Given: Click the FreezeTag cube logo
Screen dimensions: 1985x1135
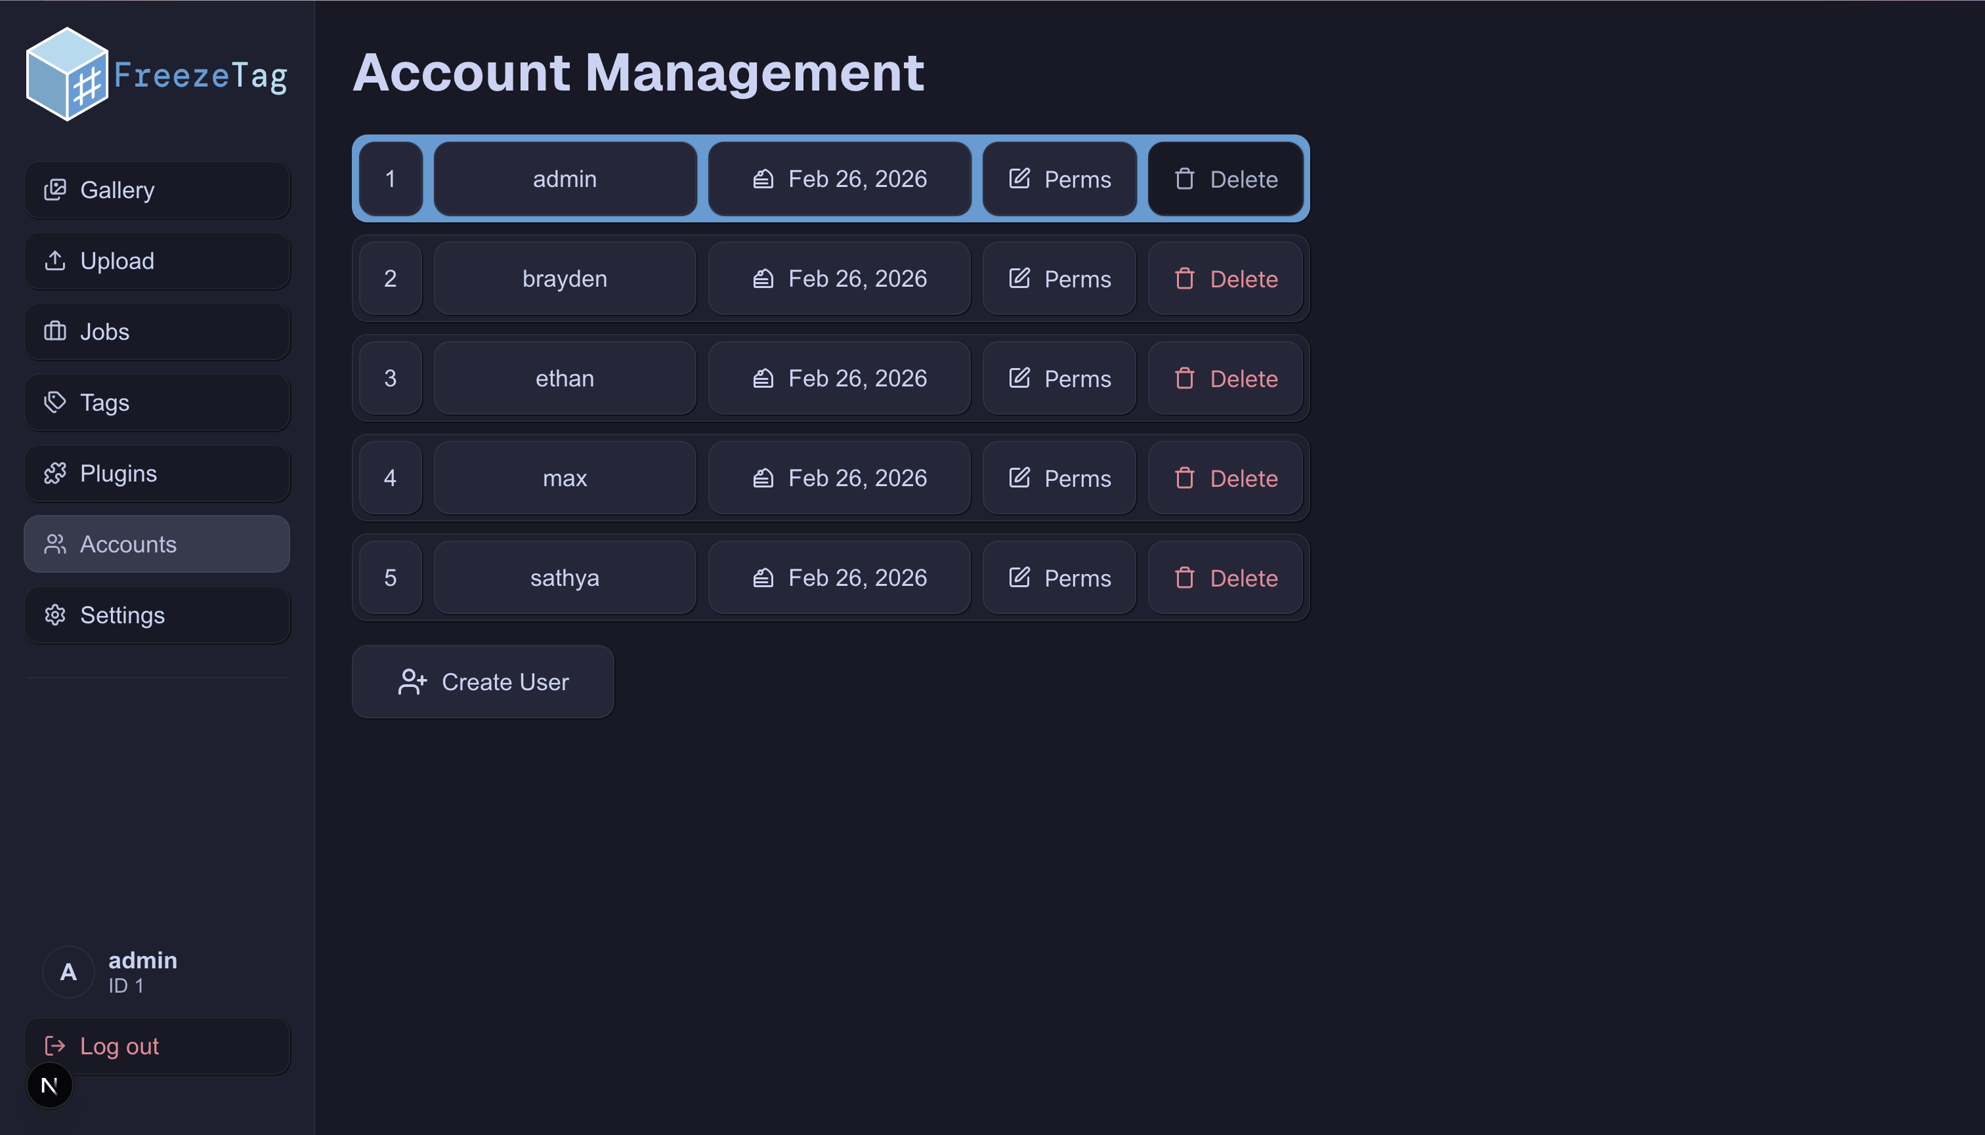Looking at the screenshot, I should pyautogui.click(x=70, y=73).
